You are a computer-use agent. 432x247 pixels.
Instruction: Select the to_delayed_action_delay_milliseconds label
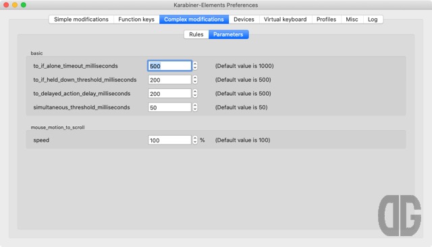click(x=82, y=93)
